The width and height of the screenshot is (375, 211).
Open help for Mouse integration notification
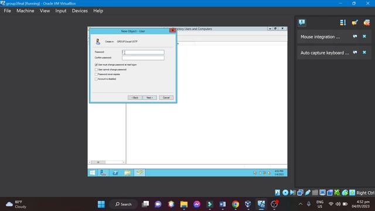(x=355, y=36)
